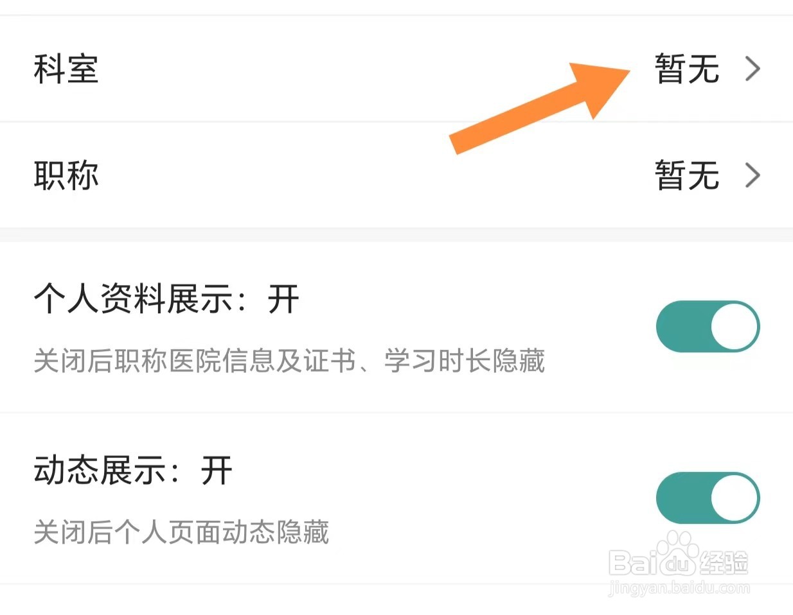Click the 动态展示：开 heading text
Viewport: 793px width, 615px height.
133,471
